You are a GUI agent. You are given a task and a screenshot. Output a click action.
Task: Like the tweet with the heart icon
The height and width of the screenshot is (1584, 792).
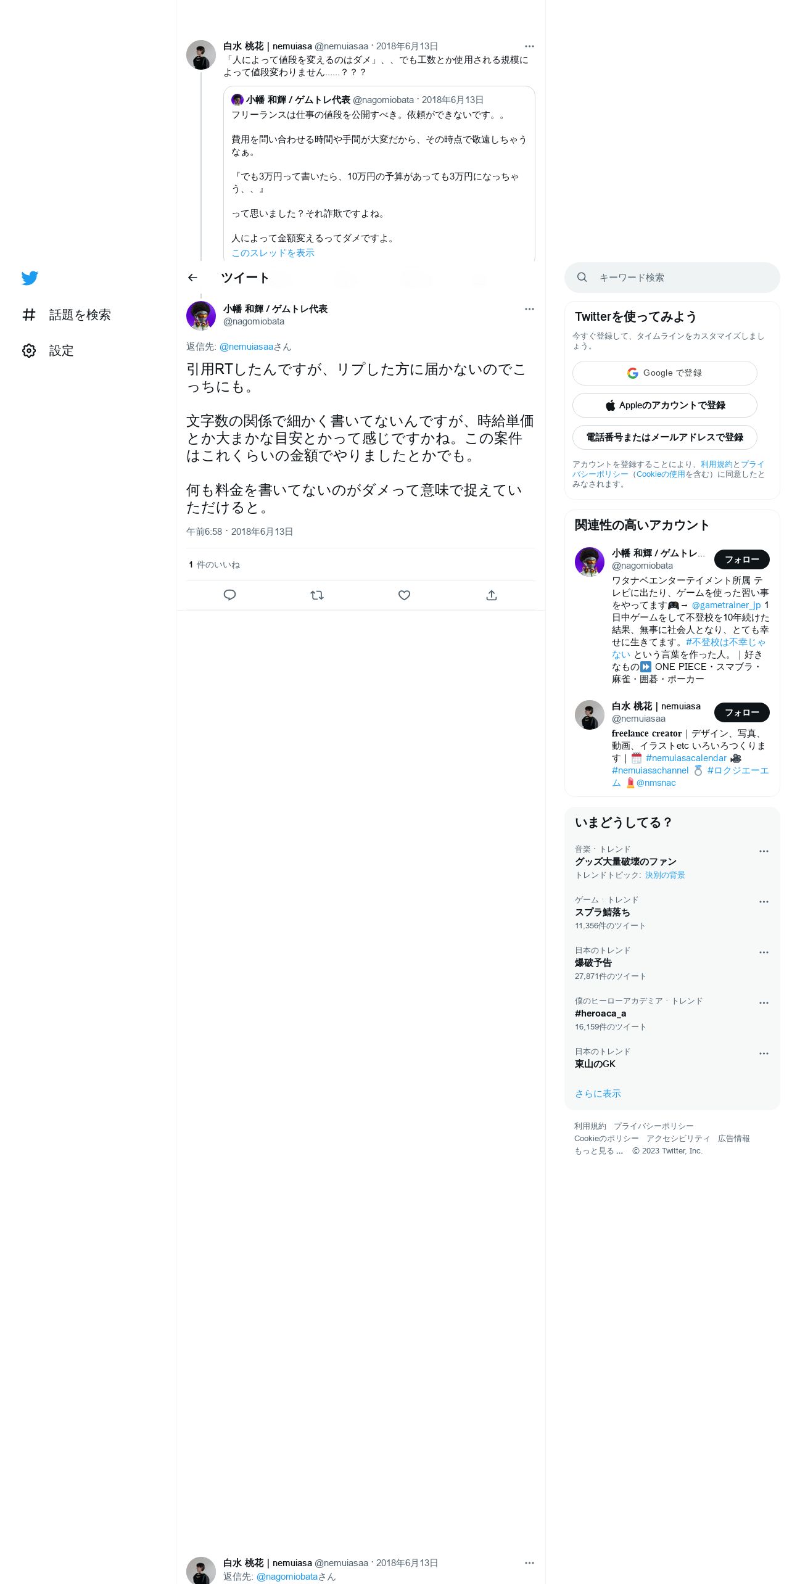tap(404, 595)
